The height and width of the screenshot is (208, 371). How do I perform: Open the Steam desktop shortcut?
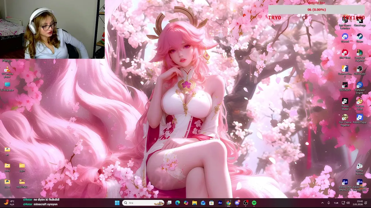360,38
